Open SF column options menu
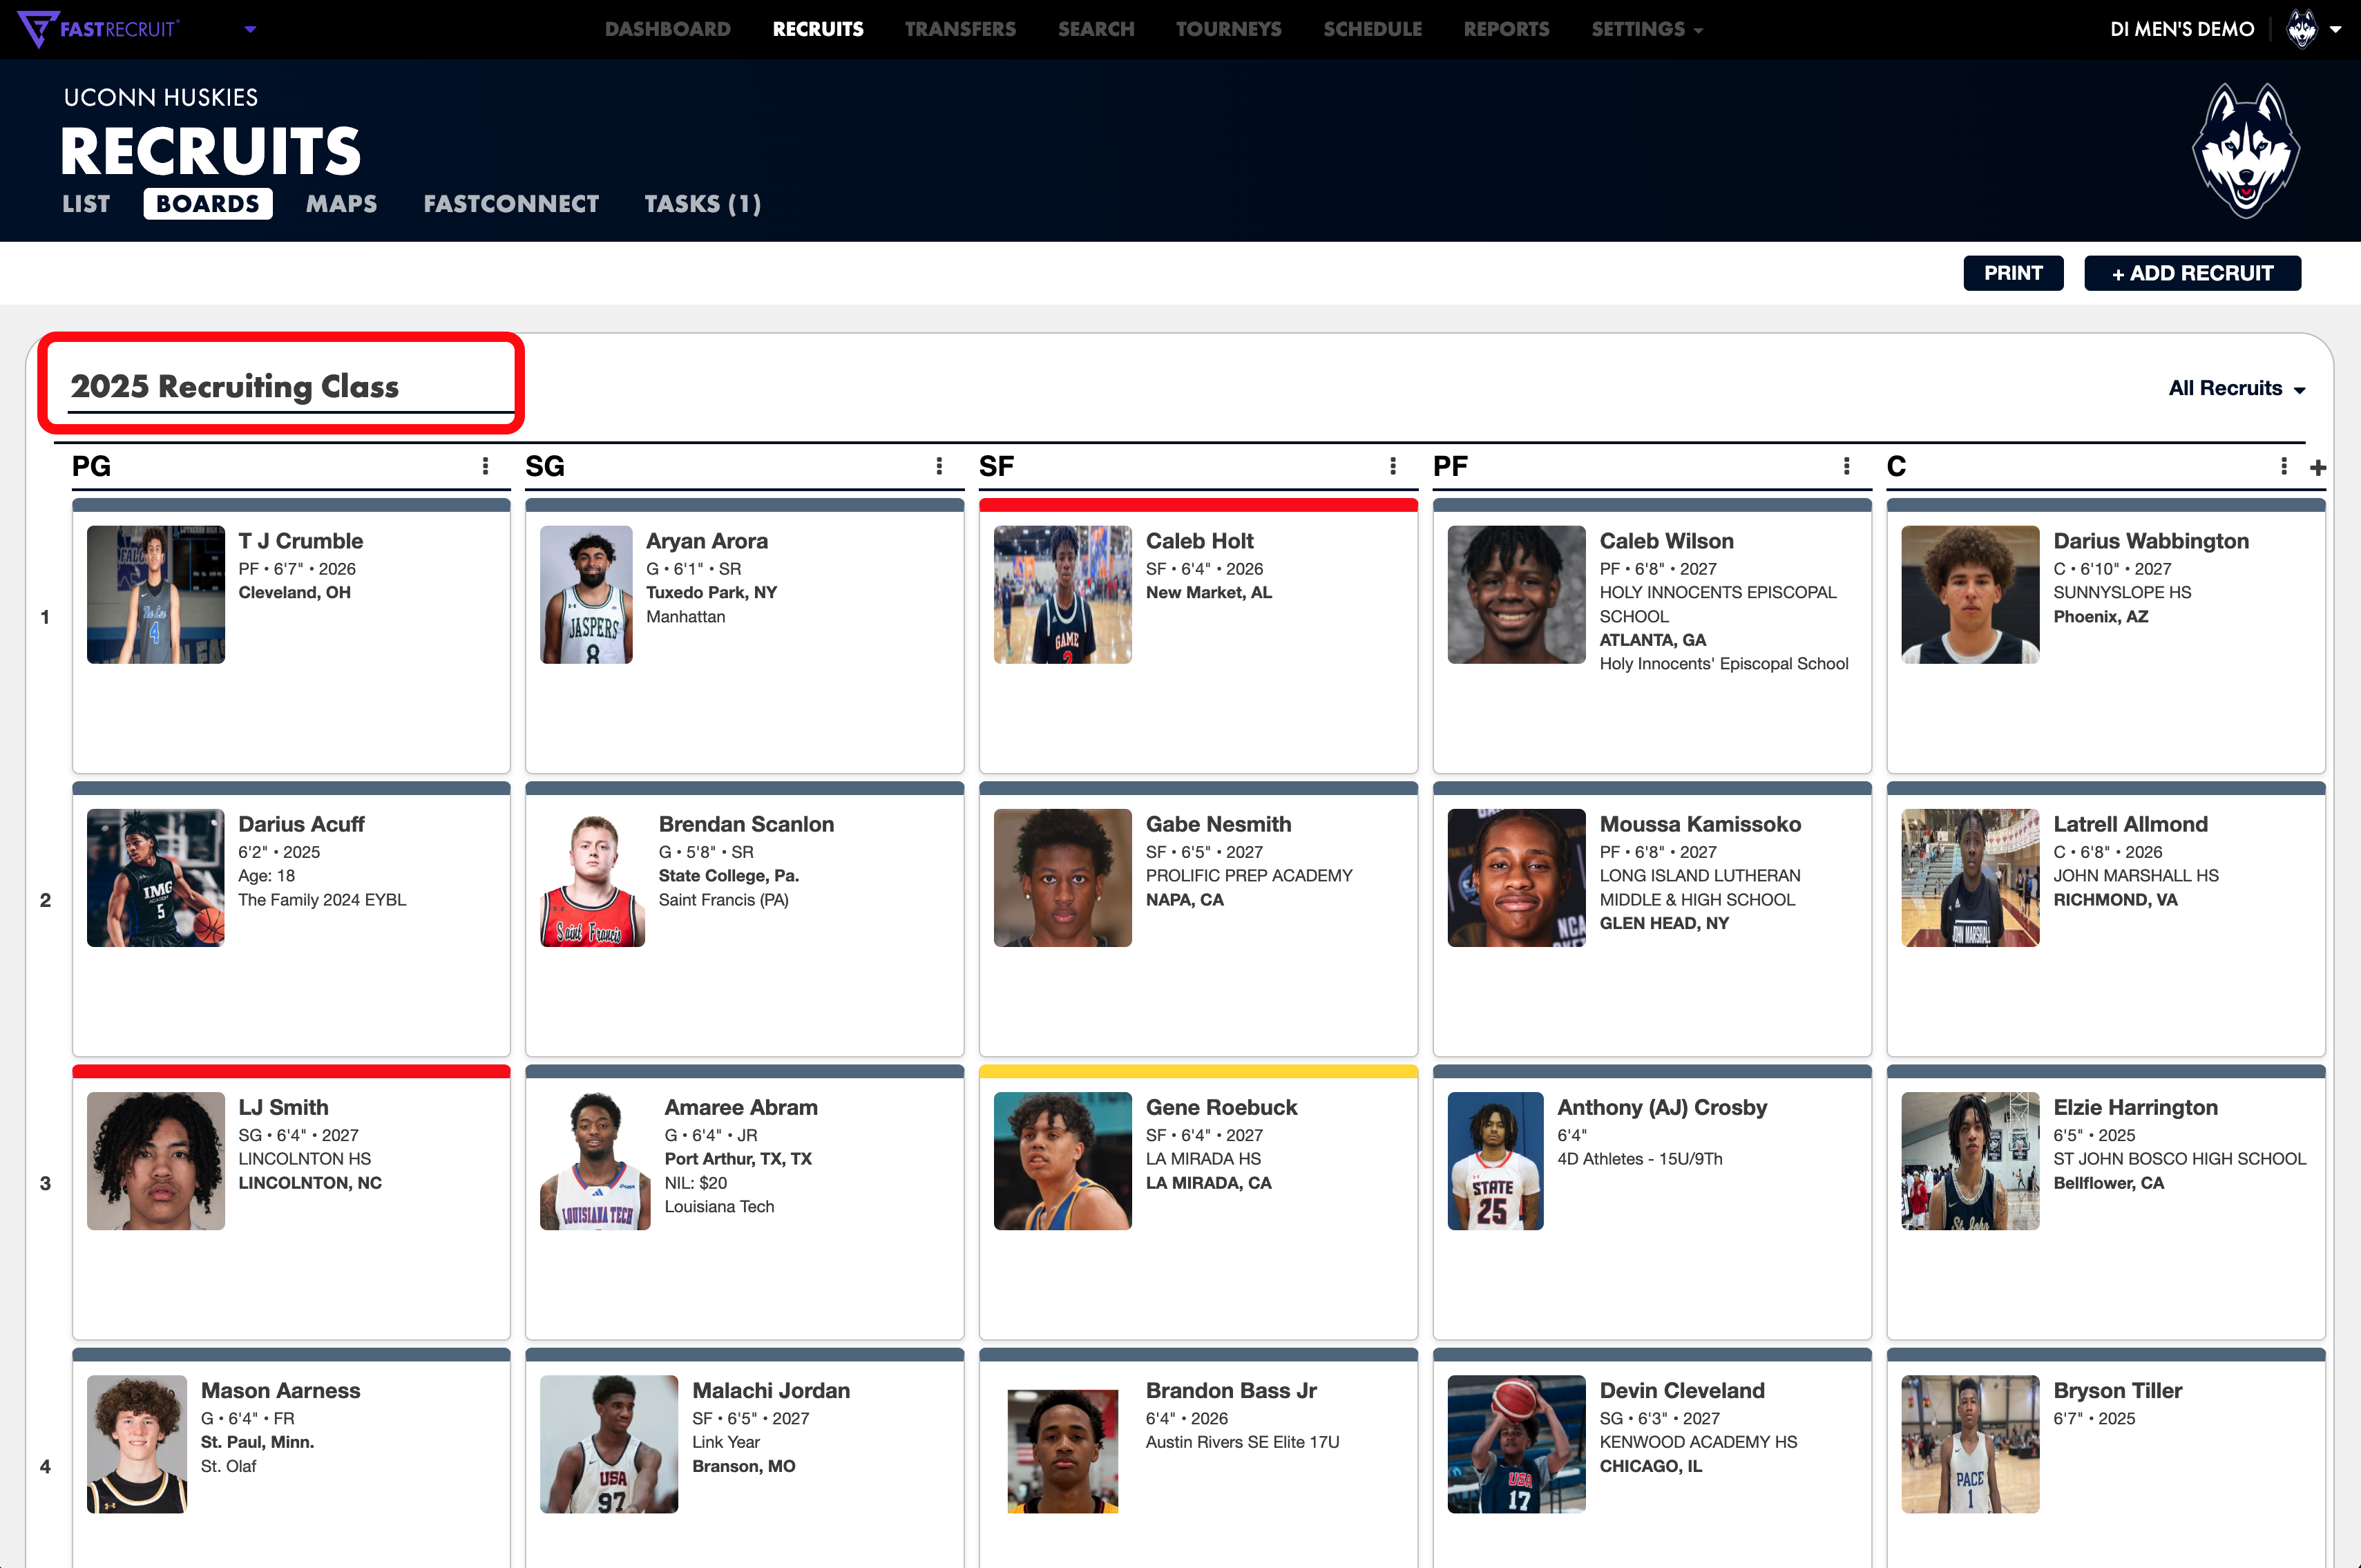 pos(1393,466)
